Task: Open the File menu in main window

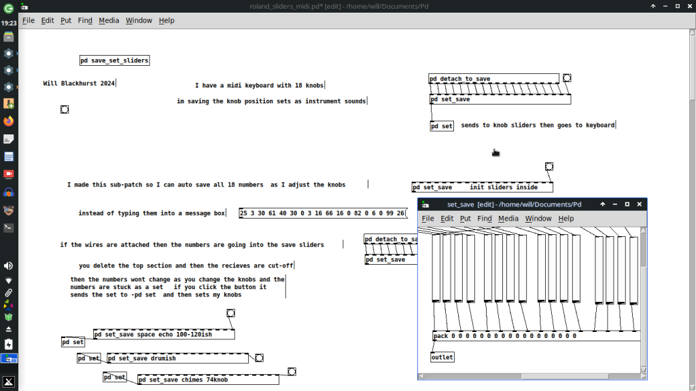Action: pyautogui.click(x=29, y=20)
